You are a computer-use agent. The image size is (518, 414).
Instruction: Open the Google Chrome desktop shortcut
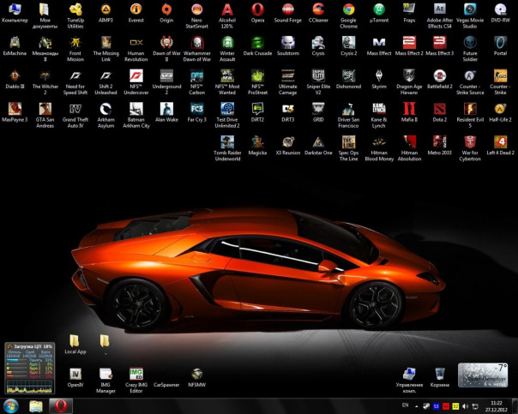point(348,9)
